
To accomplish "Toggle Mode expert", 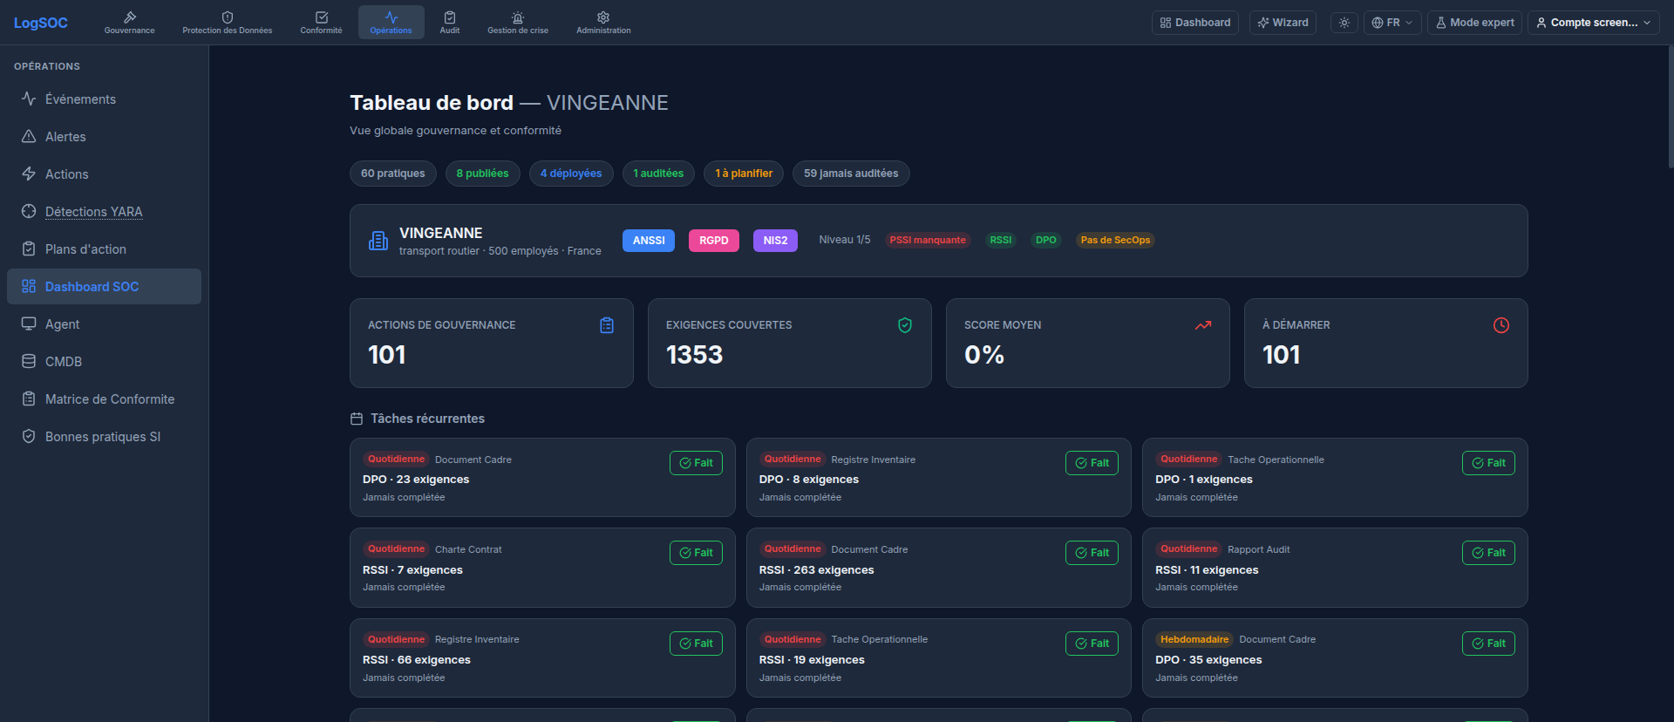I will [x=1474, y=23].
